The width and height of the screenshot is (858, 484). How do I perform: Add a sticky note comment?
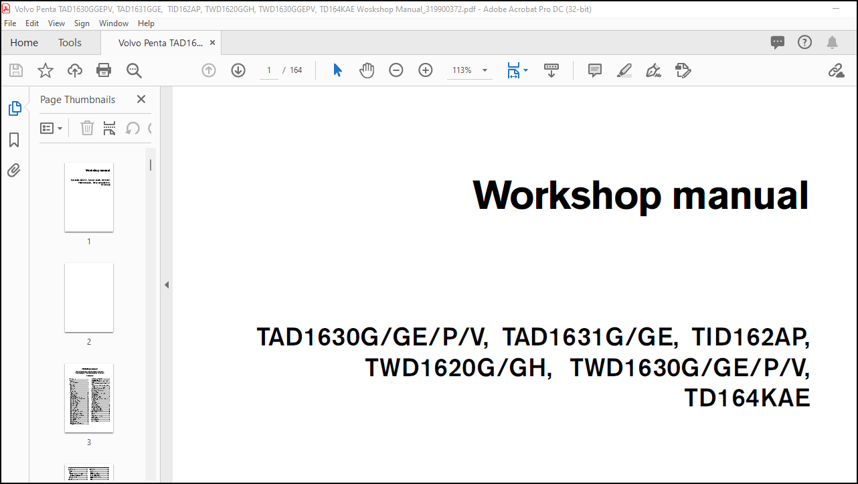[595, 70]
